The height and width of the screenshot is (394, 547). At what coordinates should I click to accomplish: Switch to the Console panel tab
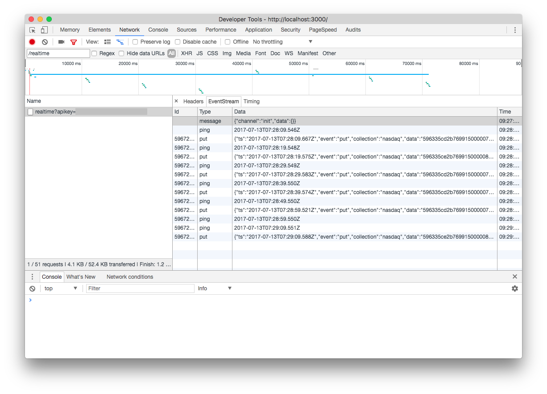(x=158, y=30)
